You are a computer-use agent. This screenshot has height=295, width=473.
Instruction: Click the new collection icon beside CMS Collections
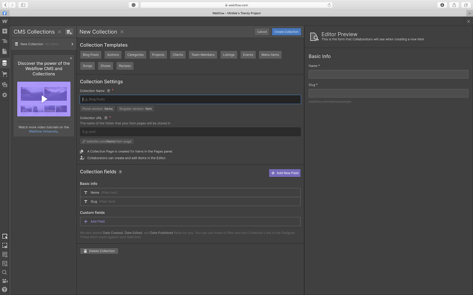(69, 32)
